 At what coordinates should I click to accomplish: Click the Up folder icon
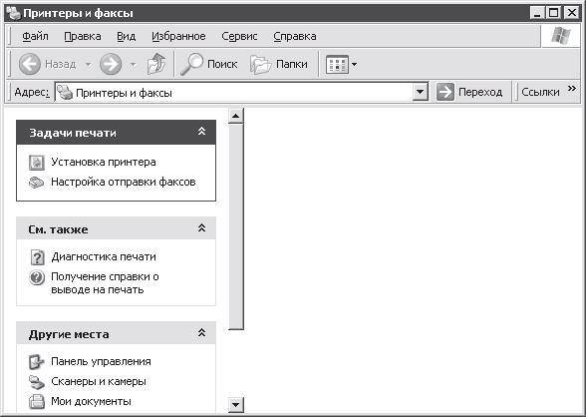click(156, 64)
